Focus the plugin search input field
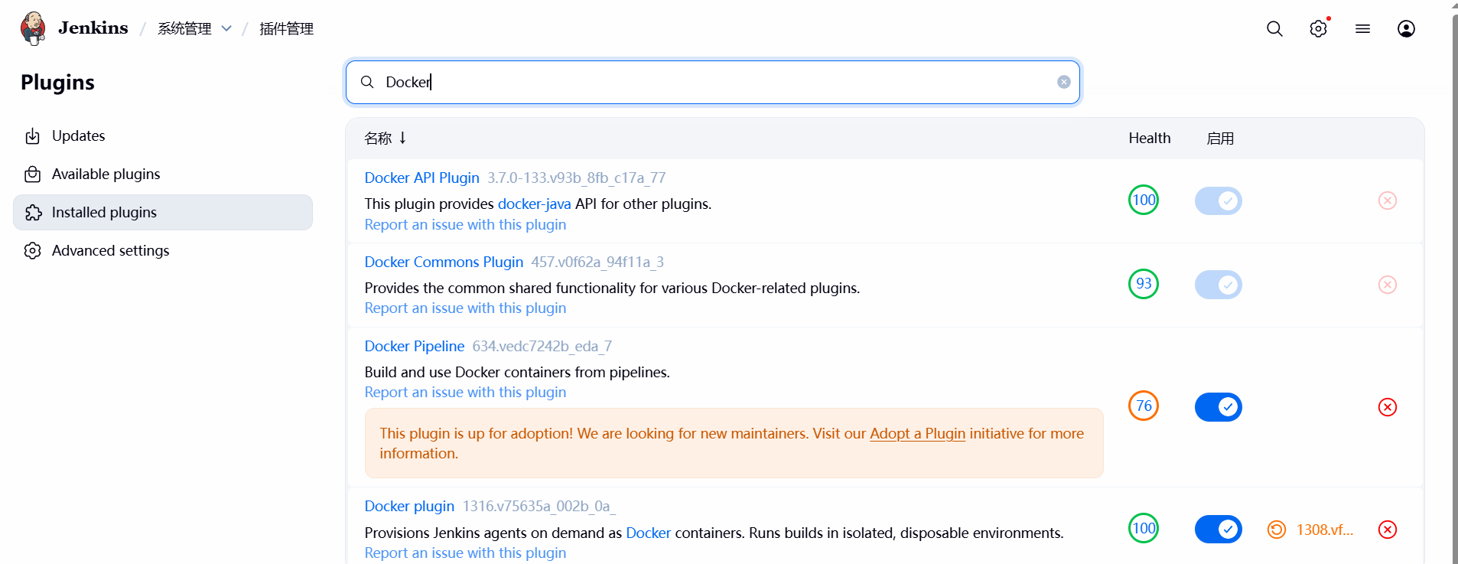 [x=711, y=83]
